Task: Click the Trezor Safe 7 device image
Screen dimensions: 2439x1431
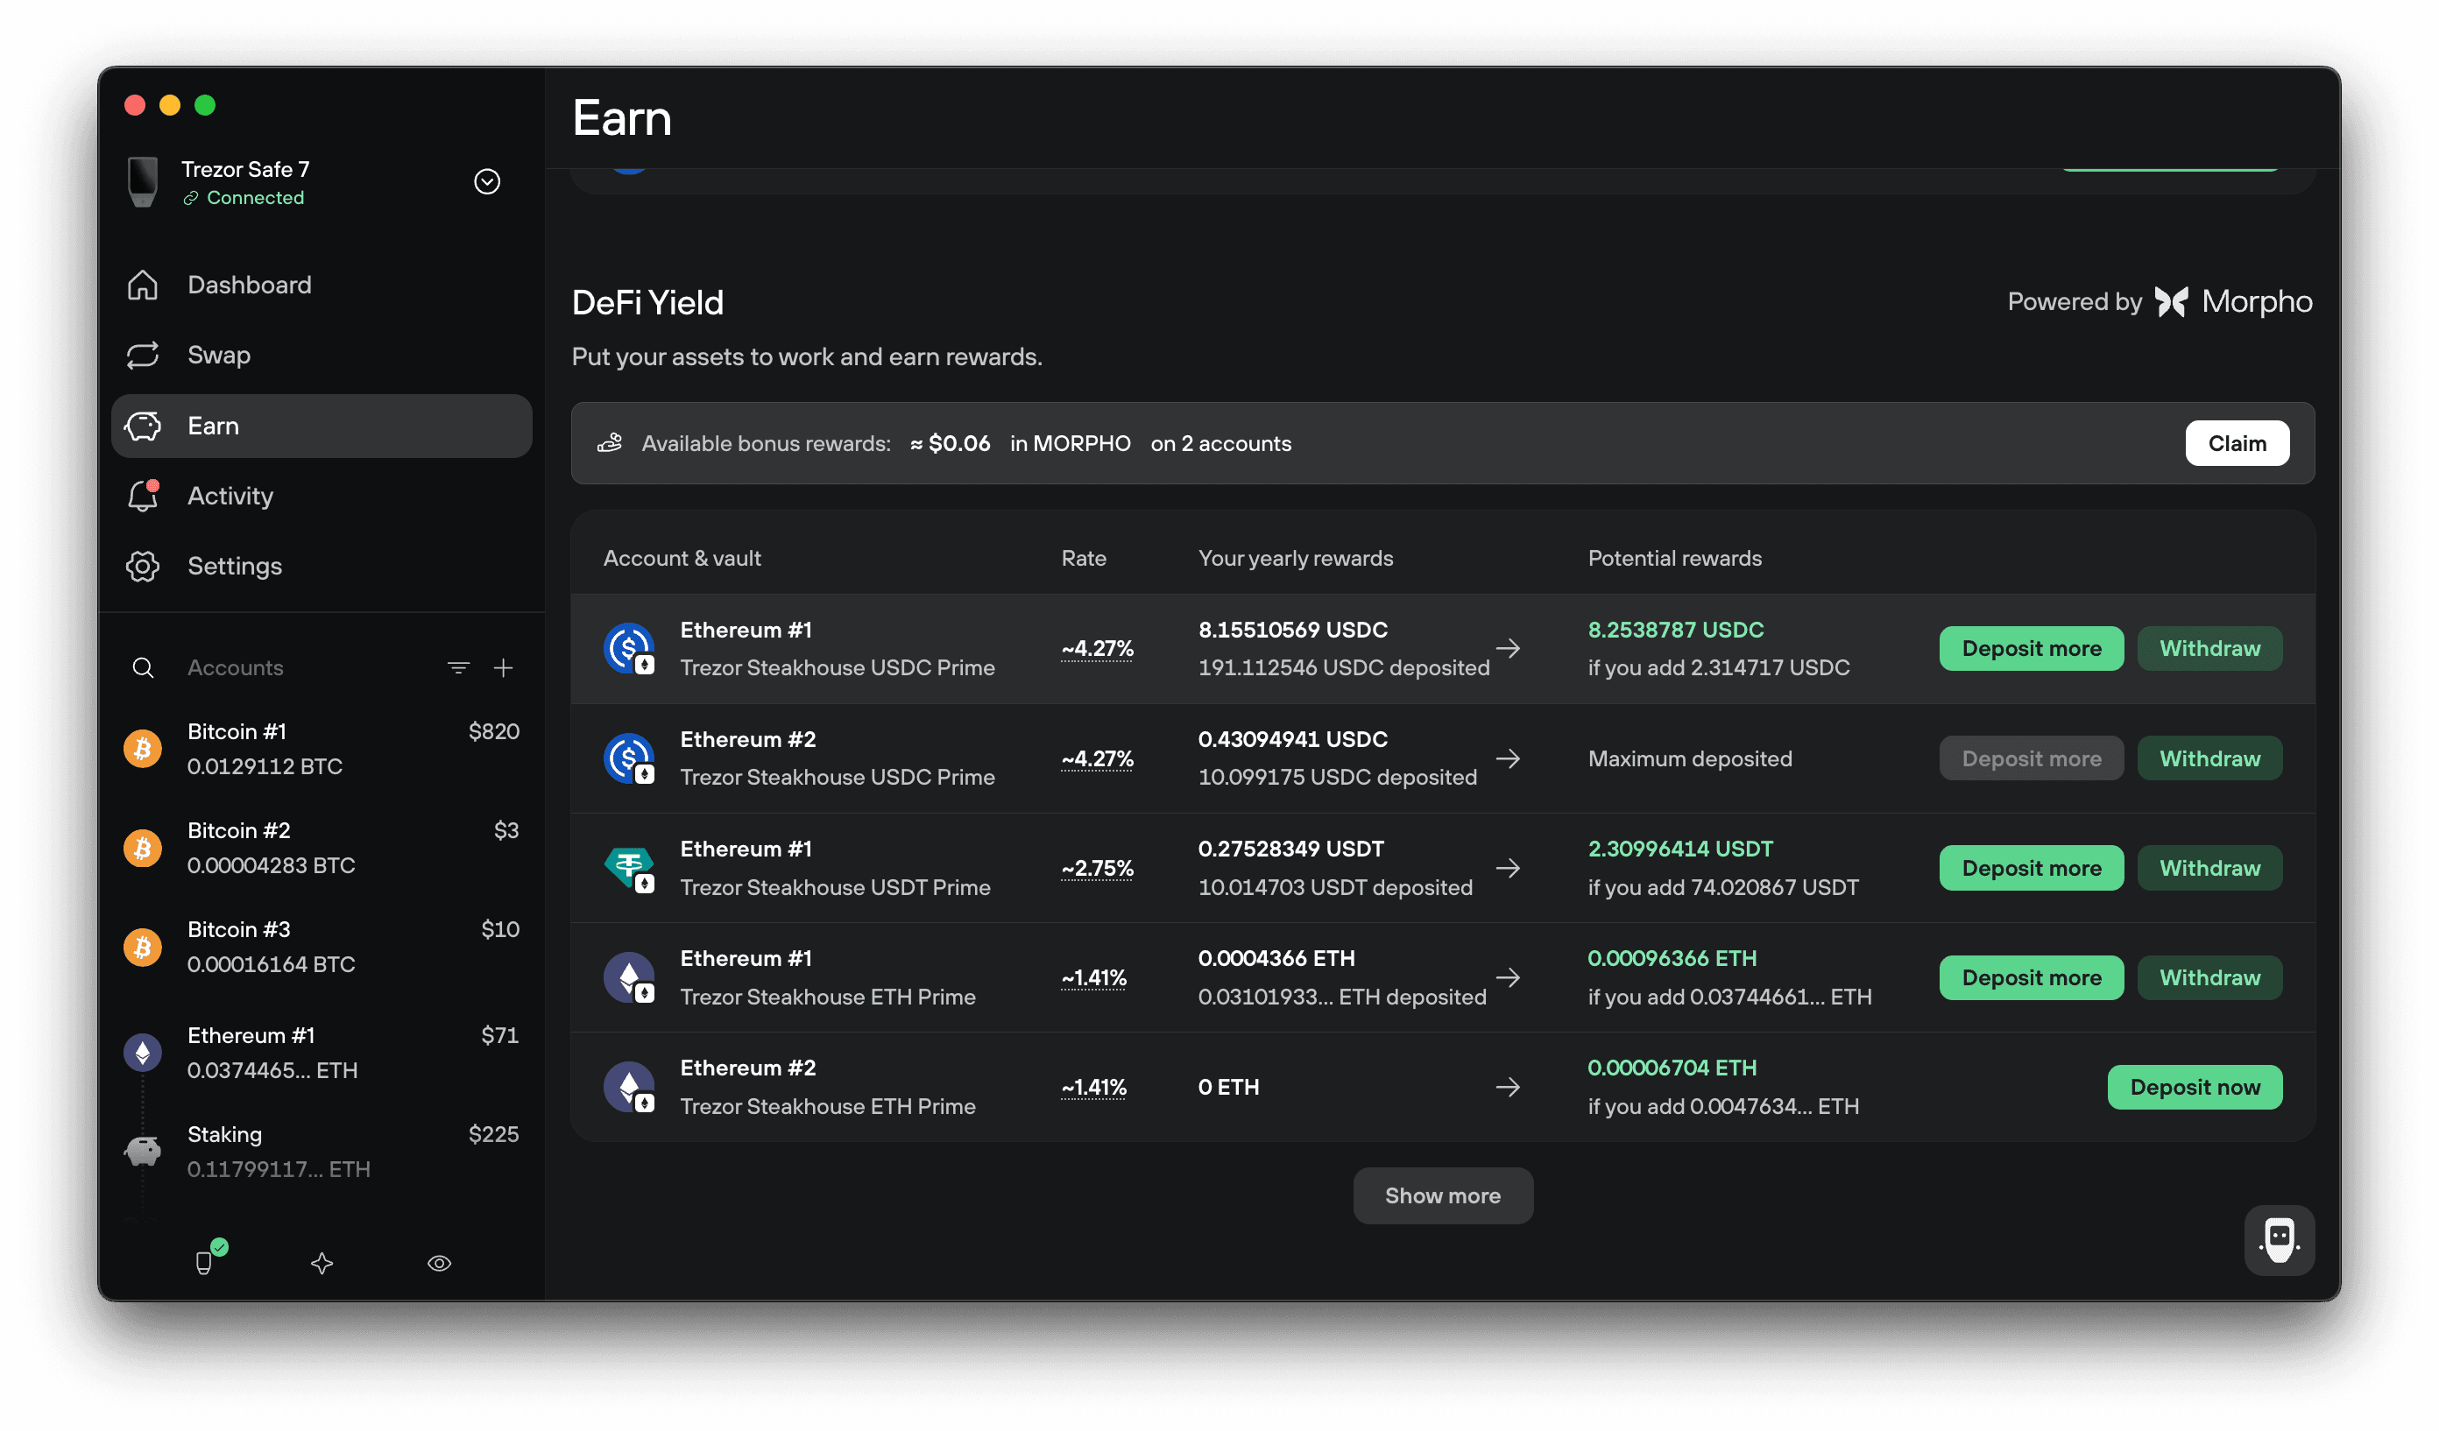Action: pos(144,182)
